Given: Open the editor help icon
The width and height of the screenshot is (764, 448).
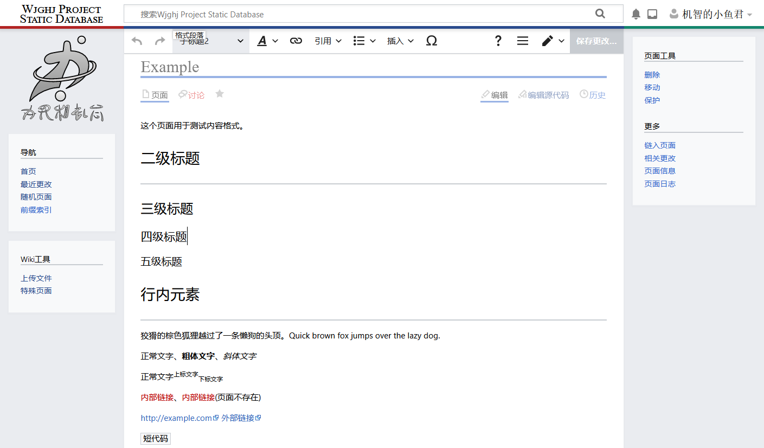Looking at the screenshot, I should pyautogui.click(x=498, y=40).
